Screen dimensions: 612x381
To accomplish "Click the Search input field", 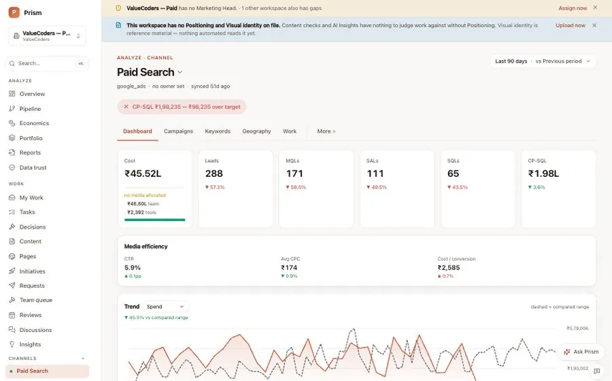I will 47,63.
